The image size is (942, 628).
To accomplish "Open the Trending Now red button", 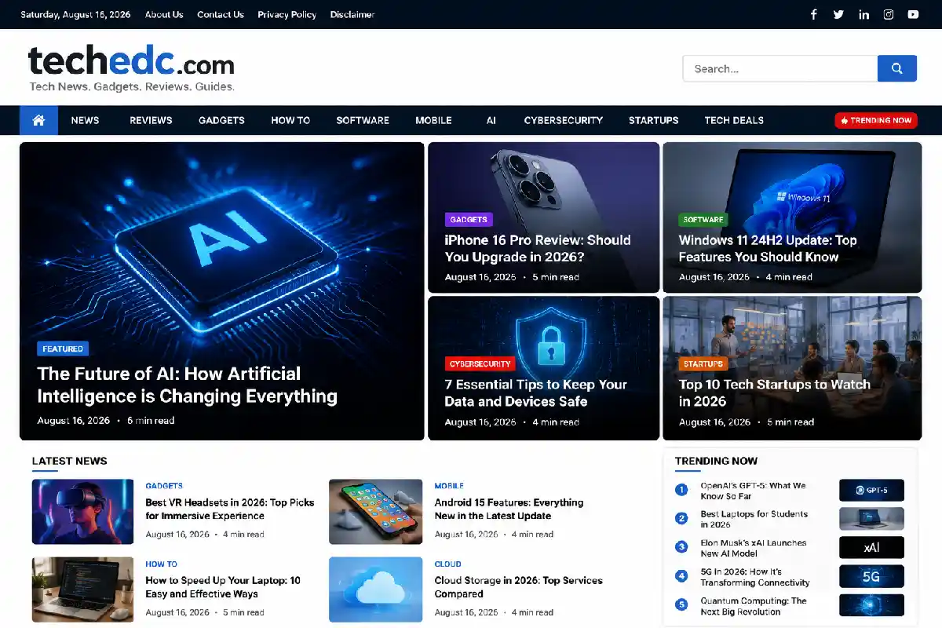I will 875,120.
